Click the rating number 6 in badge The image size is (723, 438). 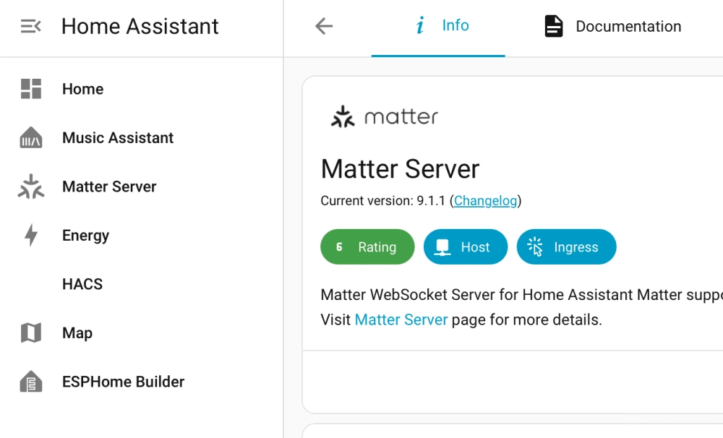(339, 247)
